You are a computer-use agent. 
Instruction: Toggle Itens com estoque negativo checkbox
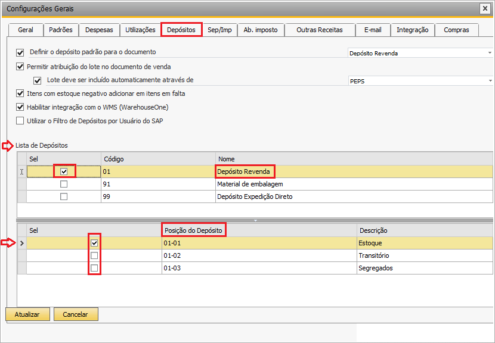tap(20, 93)
